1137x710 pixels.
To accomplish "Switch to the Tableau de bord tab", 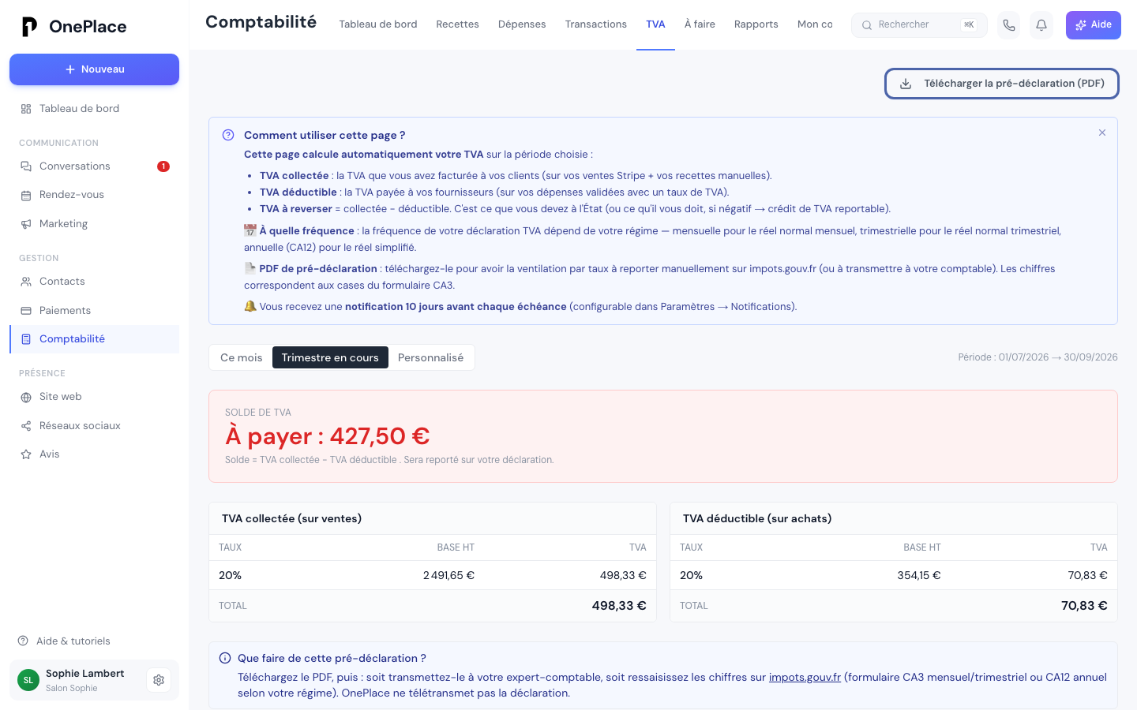I will [378, 24].
